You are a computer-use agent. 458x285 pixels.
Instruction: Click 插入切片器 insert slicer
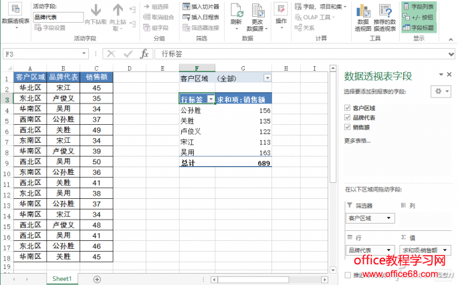201,7
